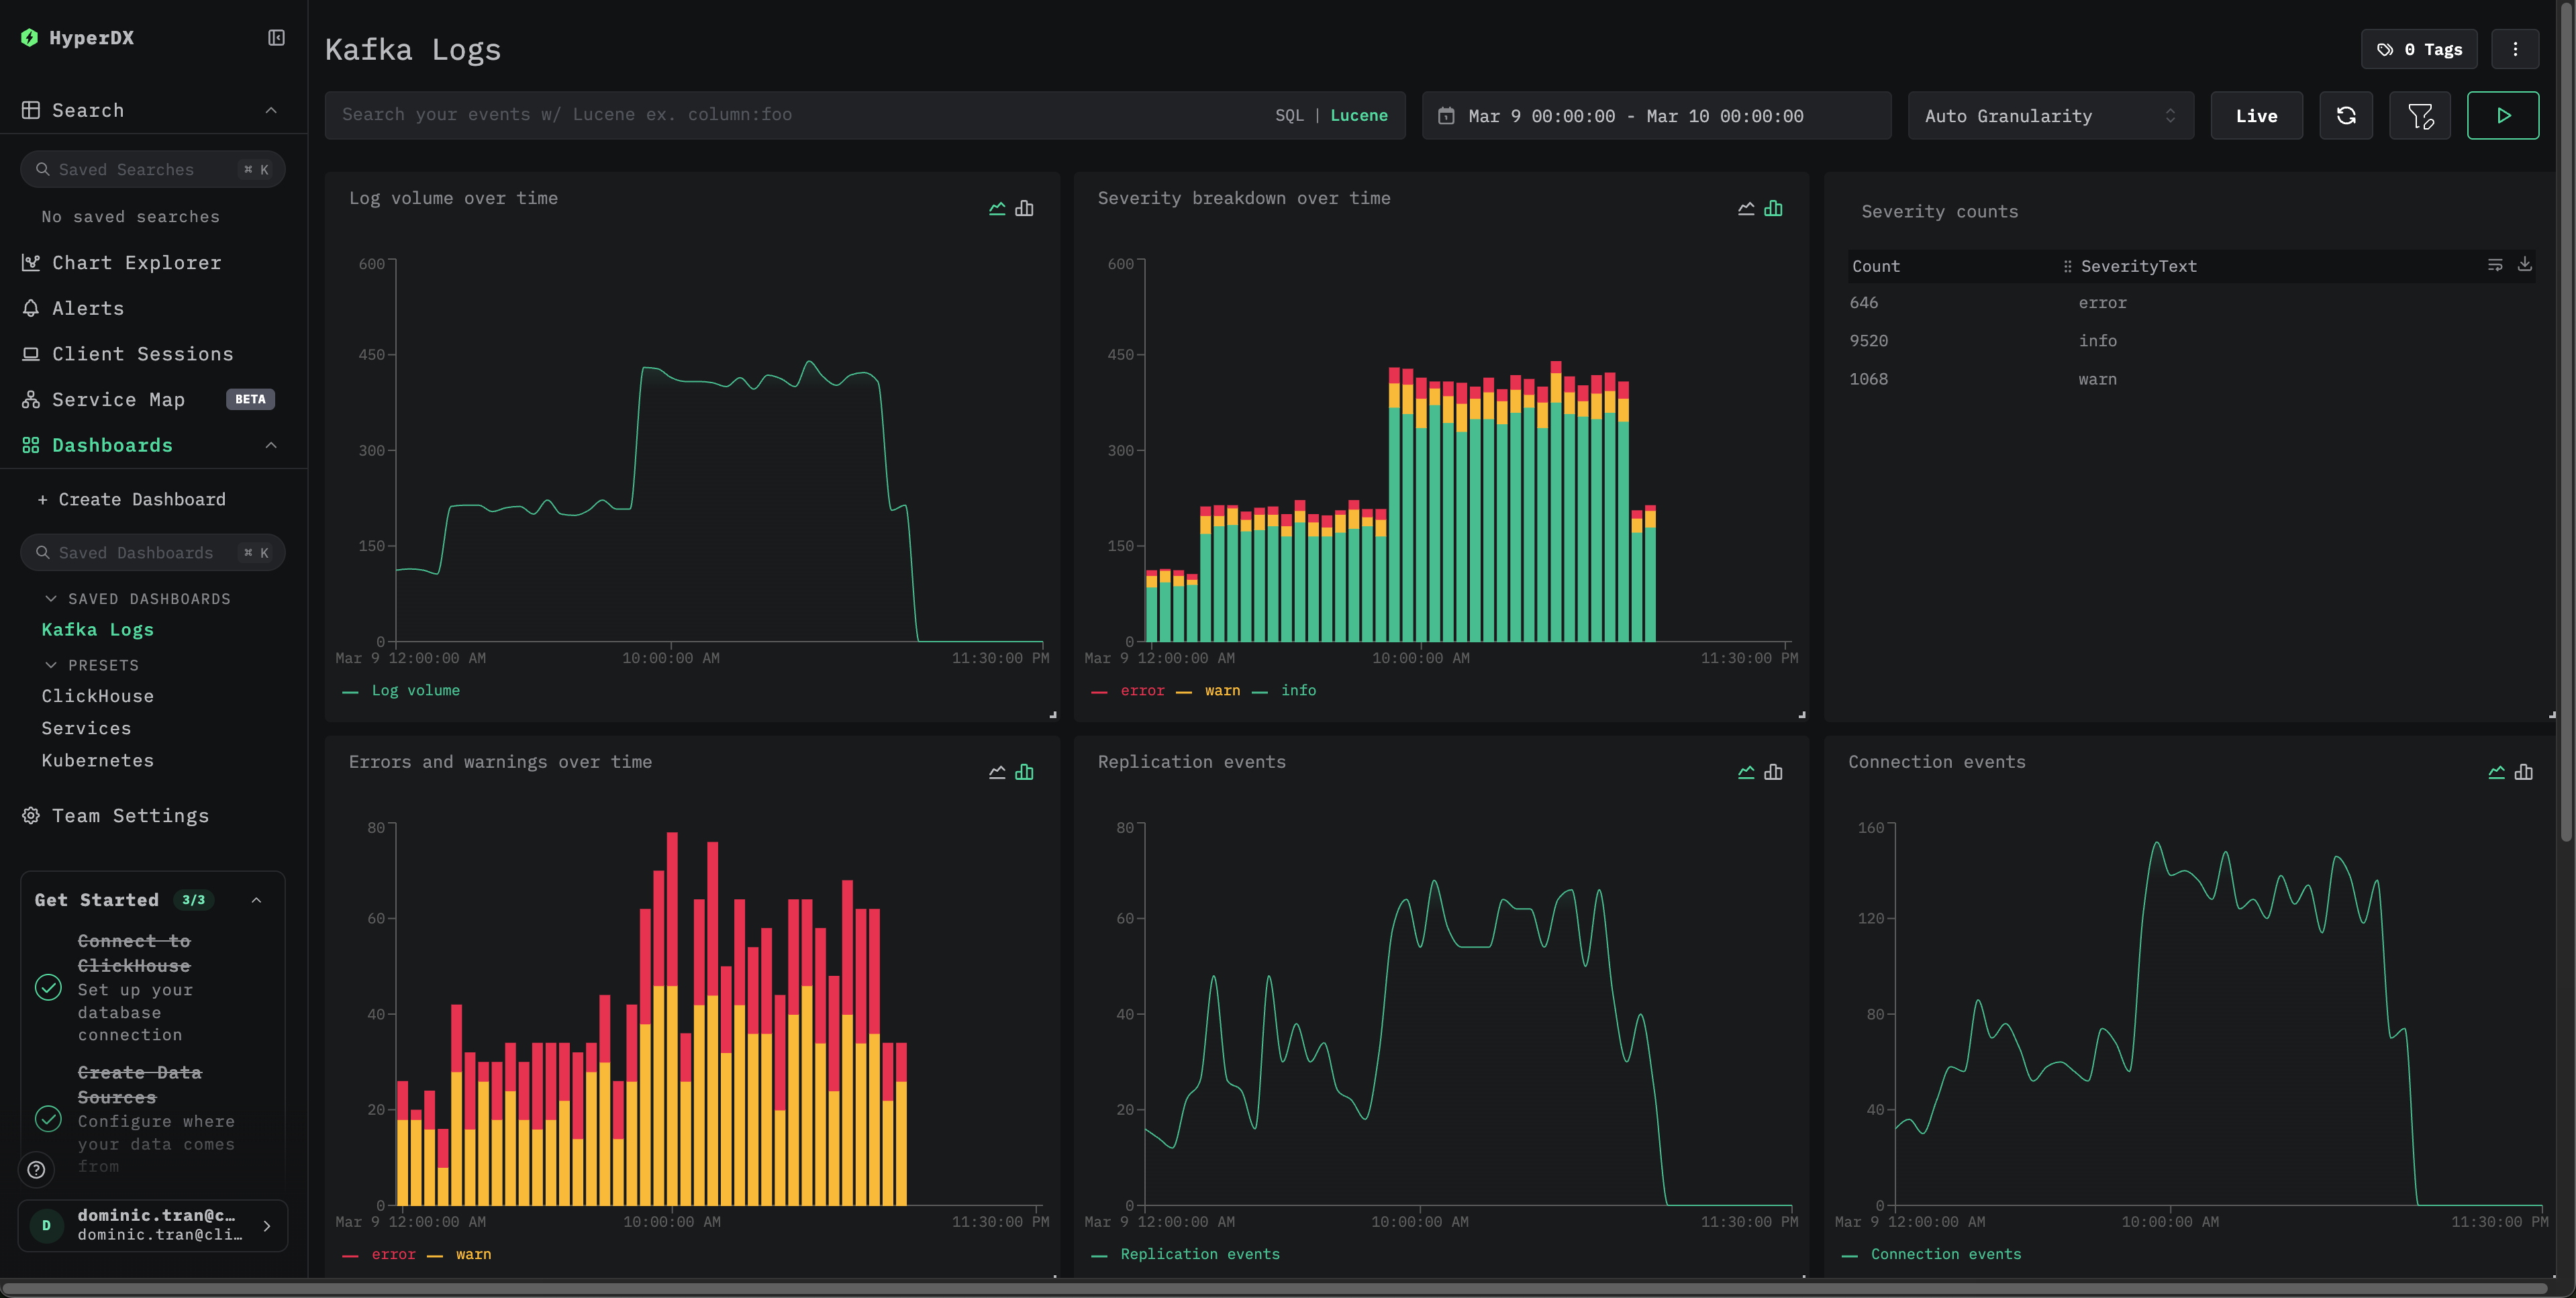Viewport: 2576px width, 1298px height.
Task: Toggle line wrap in Severity counts table
Action: click(x=2495, y=264)
